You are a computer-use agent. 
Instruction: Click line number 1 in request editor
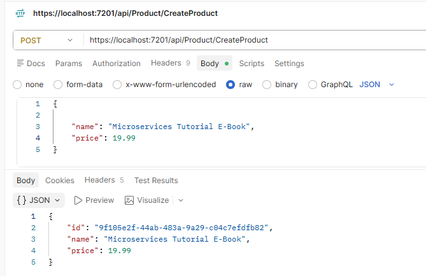[x=38, y=104]
